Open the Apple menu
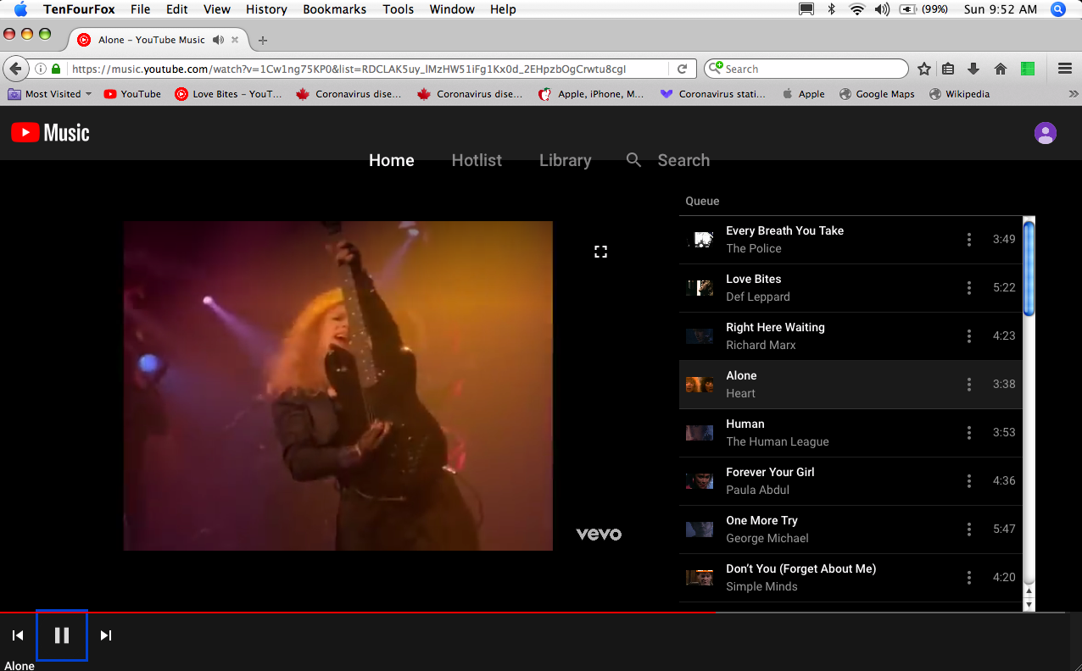The width and height of the screenshot is (1082, 671). point(20,9)
